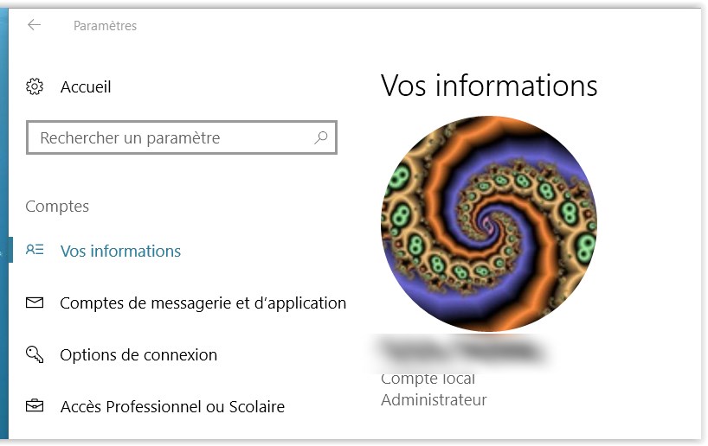Open Accès Professionnel ou Scolaire

click(172, 406)
